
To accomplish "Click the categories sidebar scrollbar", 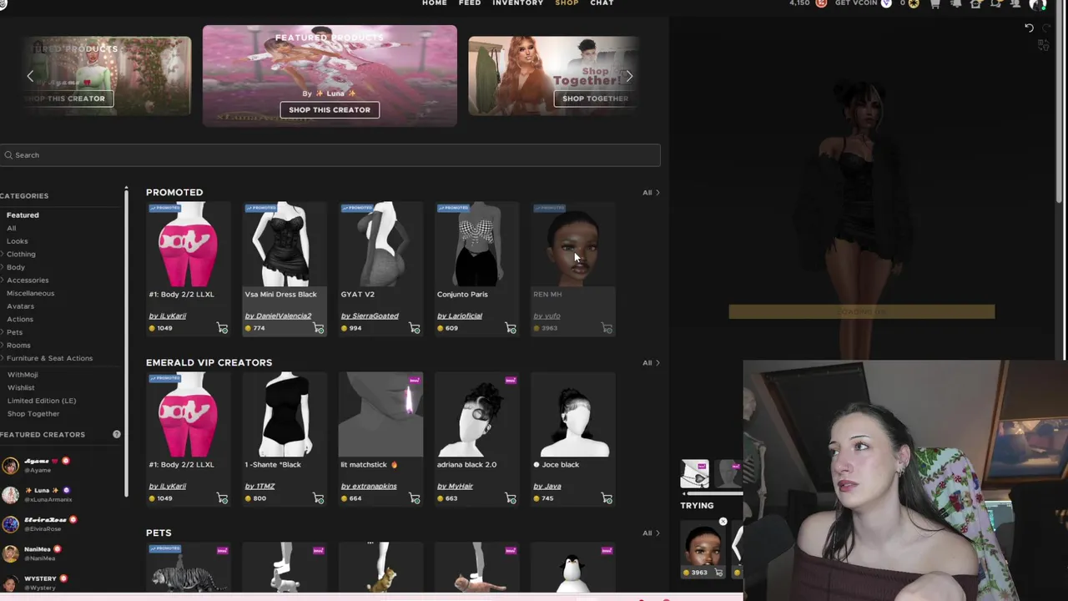I will 126,342.
